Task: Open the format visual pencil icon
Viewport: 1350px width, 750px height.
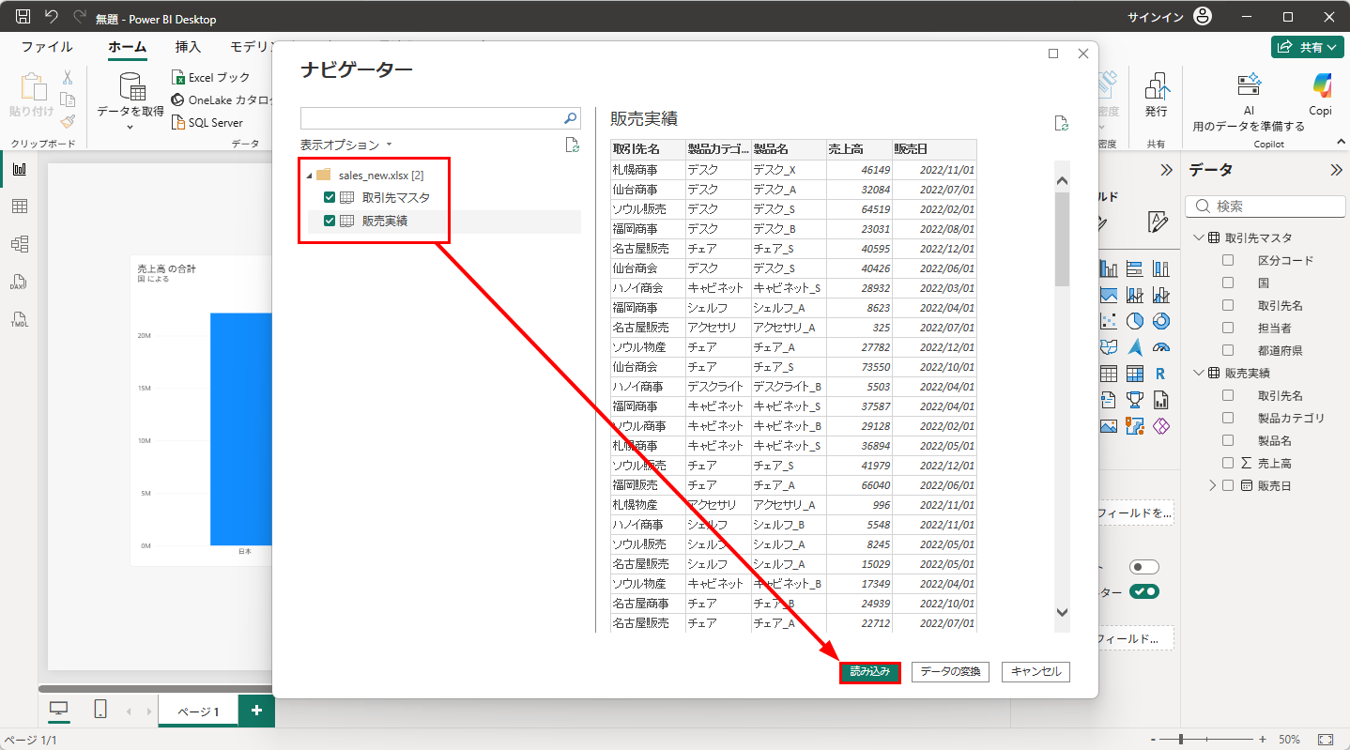Action: (x=1158, y=222)
